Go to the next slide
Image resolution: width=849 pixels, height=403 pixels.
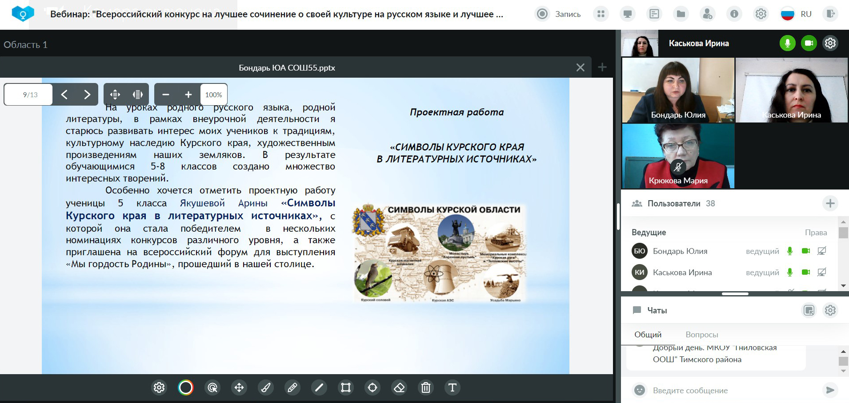tap(87, 95)
